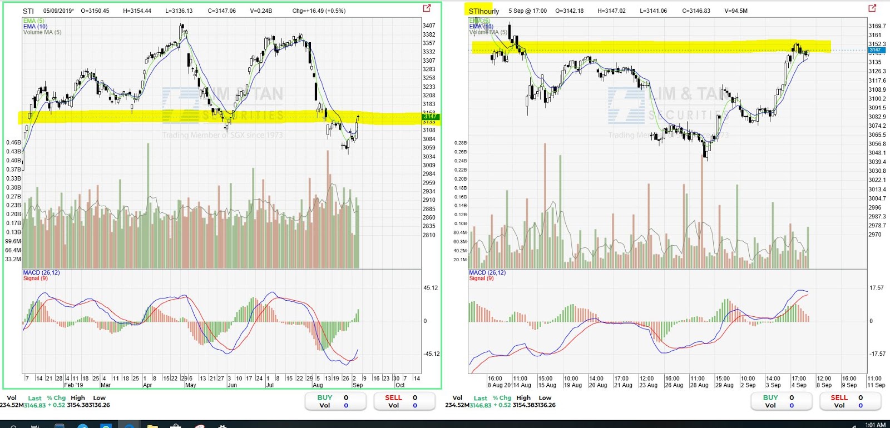Click O=3142.18 open value

(570, 11)
